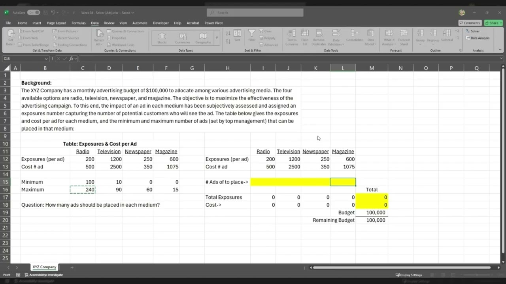Open the user account avatar
Image resolution: width=506 pixels, height=284 pixels.
[x=462, y=13]
